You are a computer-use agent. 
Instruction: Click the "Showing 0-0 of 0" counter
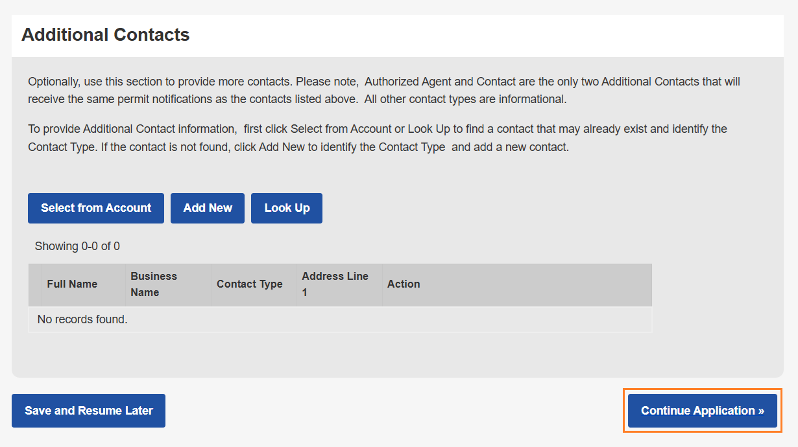[77, 246]
